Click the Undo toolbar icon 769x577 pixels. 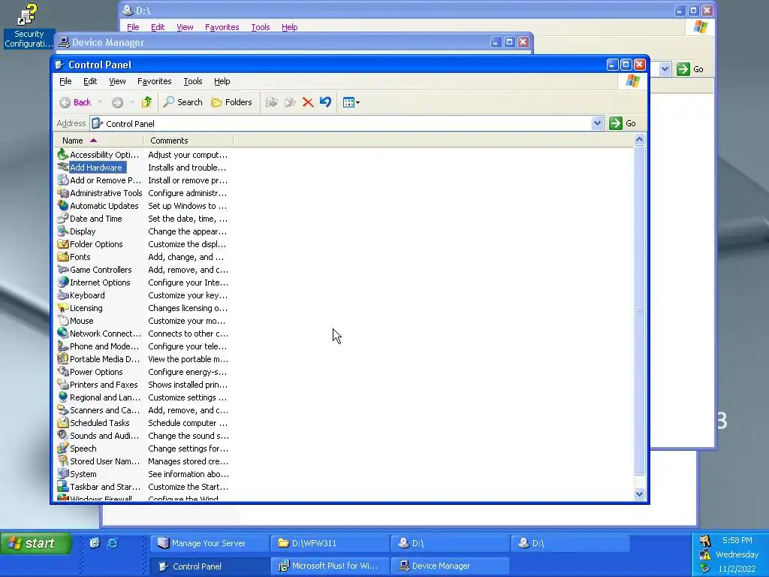325,102
